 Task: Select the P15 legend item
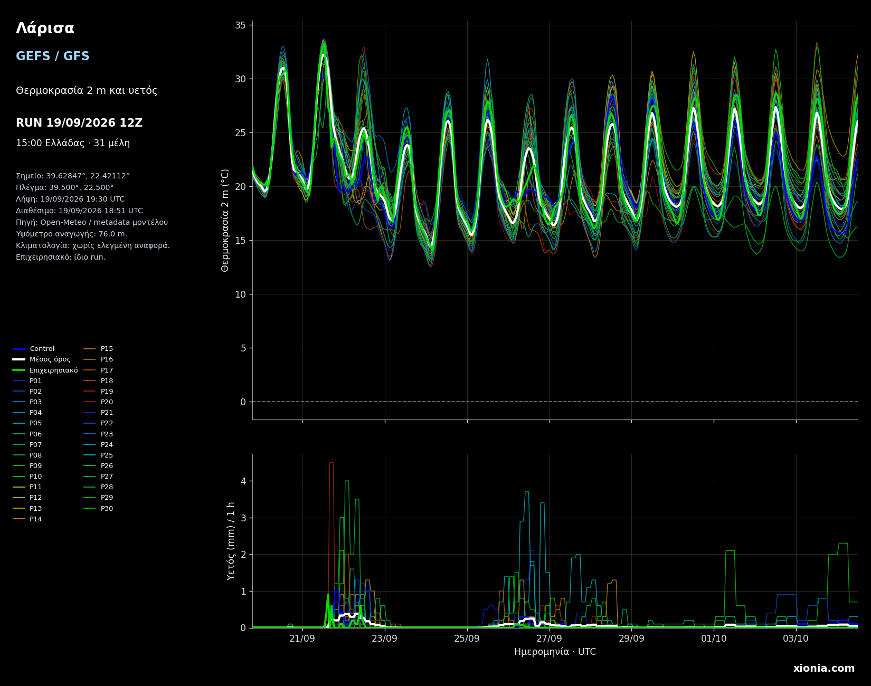pos(99,349)
